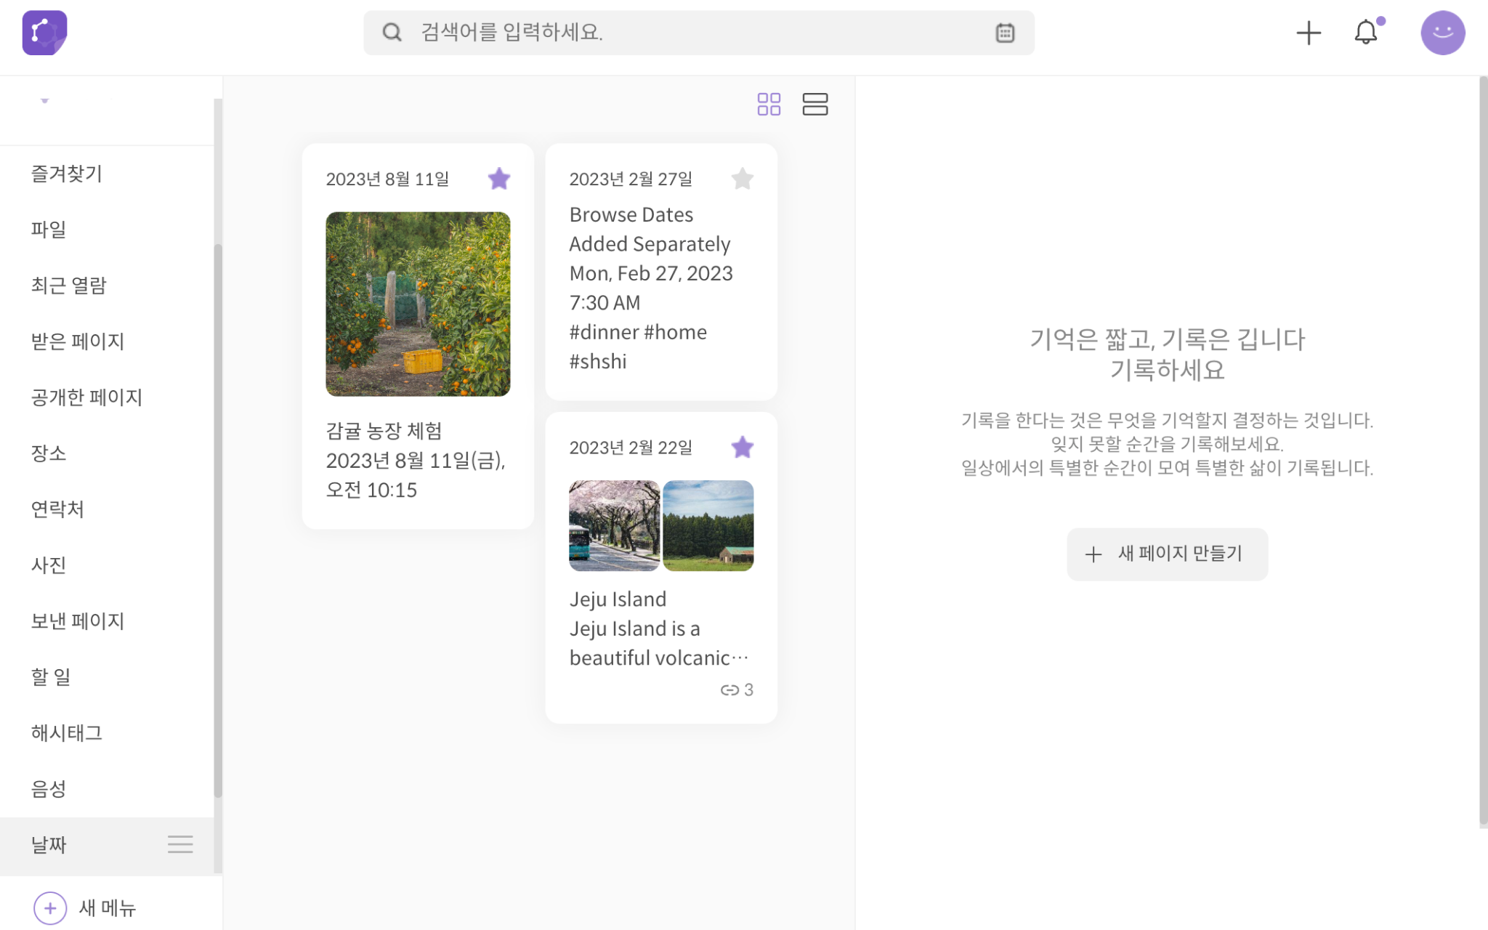
Task: Focus the 검색어를 입력하세요 search field
Action: pyautogui.click(x=698, y=33)
